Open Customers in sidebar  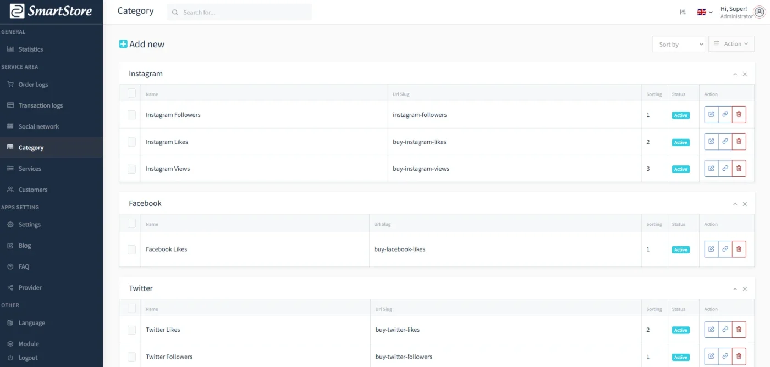pos(51,190)
